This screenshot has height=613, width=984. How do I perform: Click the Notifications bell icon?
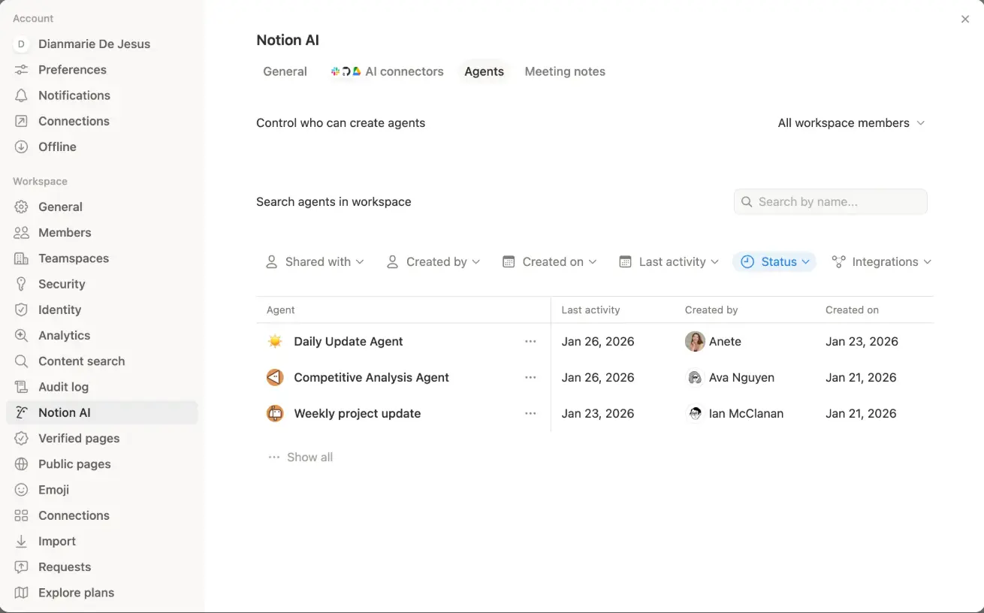(22, 95)
